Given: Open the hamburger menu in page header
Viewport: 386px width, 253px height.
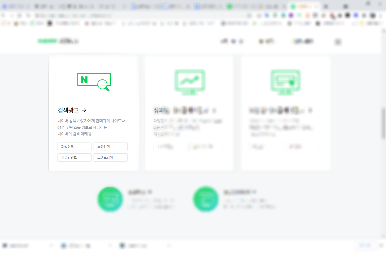Looking at the screenshot, I should pyautogui.click(x=338, y=42).
